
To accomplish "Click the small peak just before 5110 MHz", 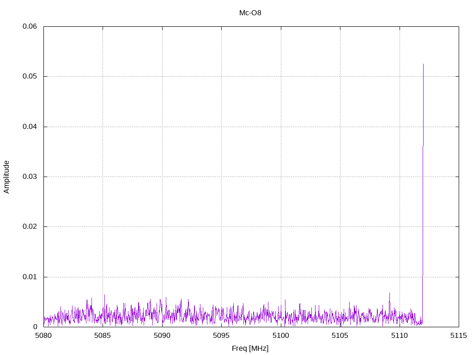I will (x=389, y=293).
